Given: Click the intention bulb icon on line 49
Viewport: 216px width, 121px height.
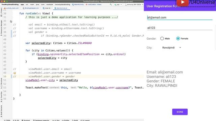Looking at the screenshot, I should click(15, 73).
